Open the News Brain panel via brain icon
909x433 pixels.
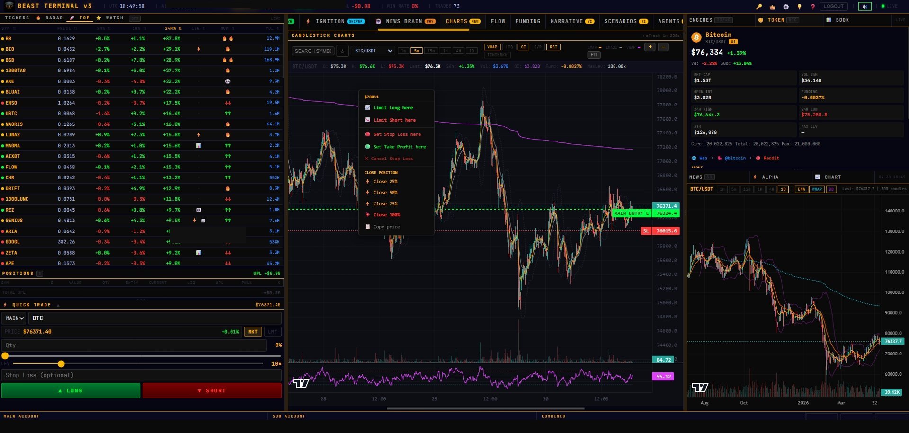(x=378, y=21)
